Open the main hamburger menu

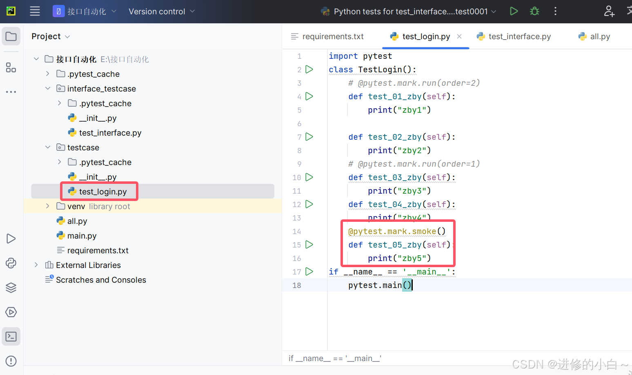[35, 11]
